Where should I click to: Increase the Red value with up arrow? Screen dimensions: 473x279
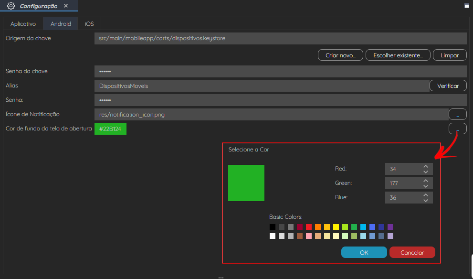coord(426,166)
